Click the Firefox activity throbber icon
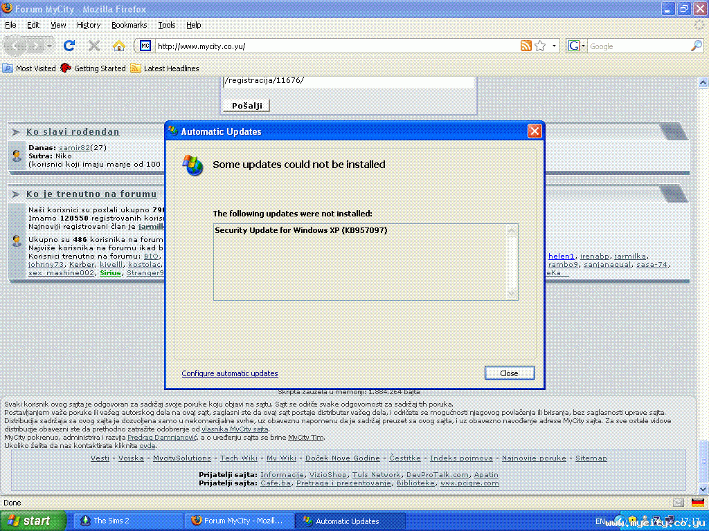Image resolution: width=709 pixels, height=531 pixels. pos(699,26)
